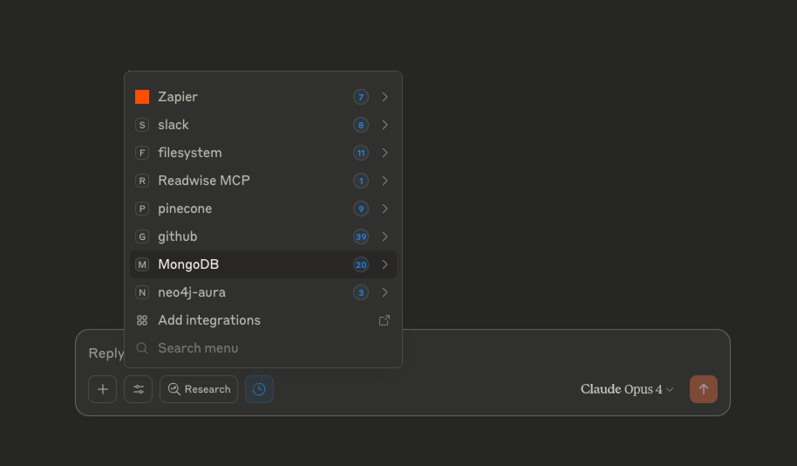Click pinecone tool count badge 9
The width and height of the screenshot is (797, 466).
pyautogui.click(x=361, y=209)
